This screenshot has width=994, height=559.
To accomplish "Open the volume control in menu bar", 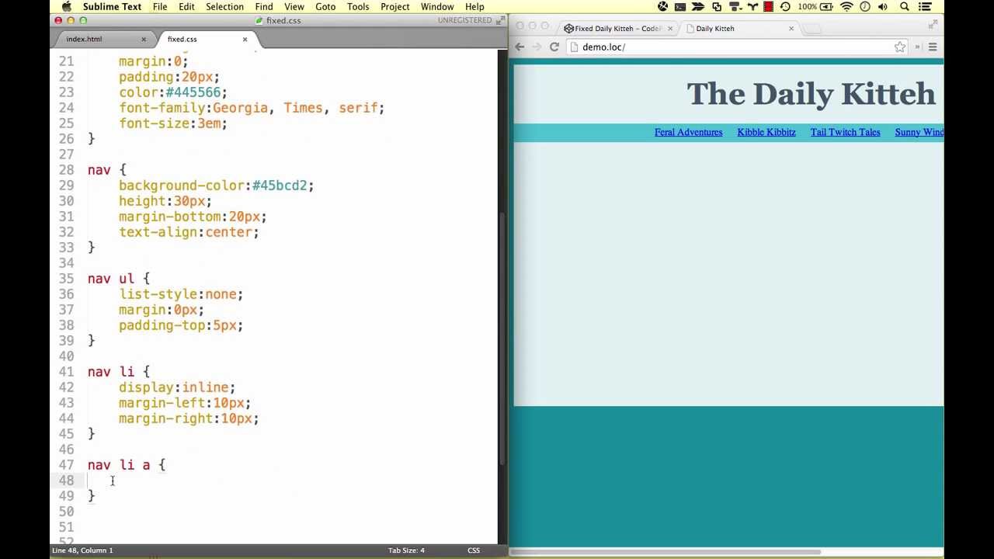I will [882, 7].
